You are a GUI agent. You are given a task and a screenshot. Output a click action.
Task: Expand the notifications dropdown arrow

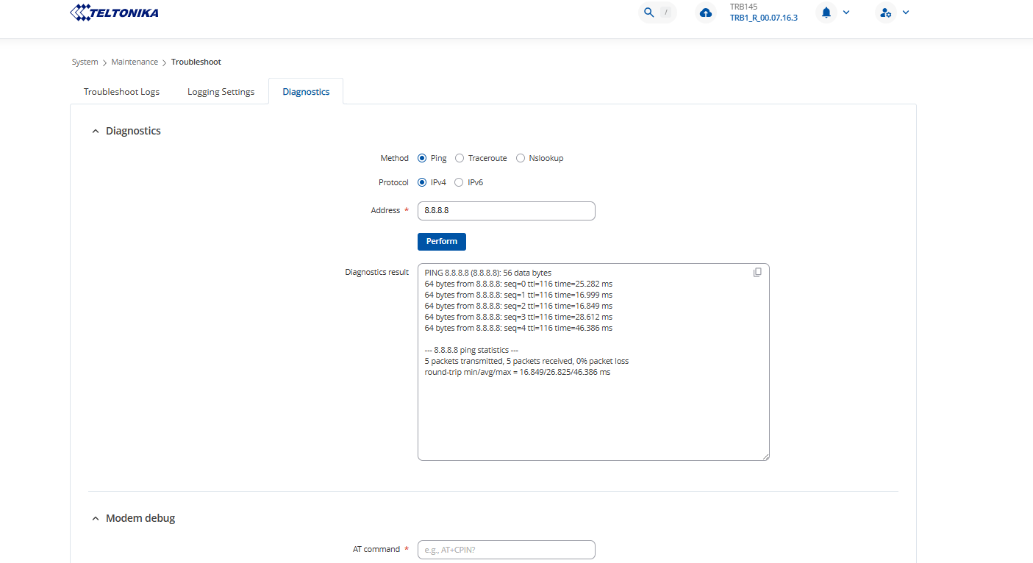[x=846, y=12]
